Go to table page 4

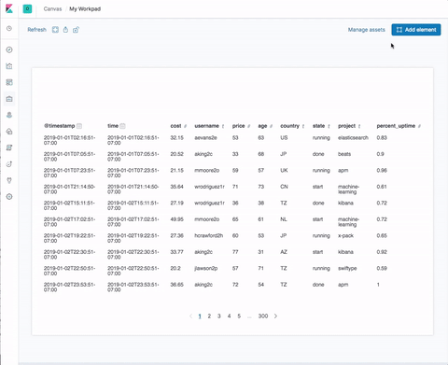[229, 316]
